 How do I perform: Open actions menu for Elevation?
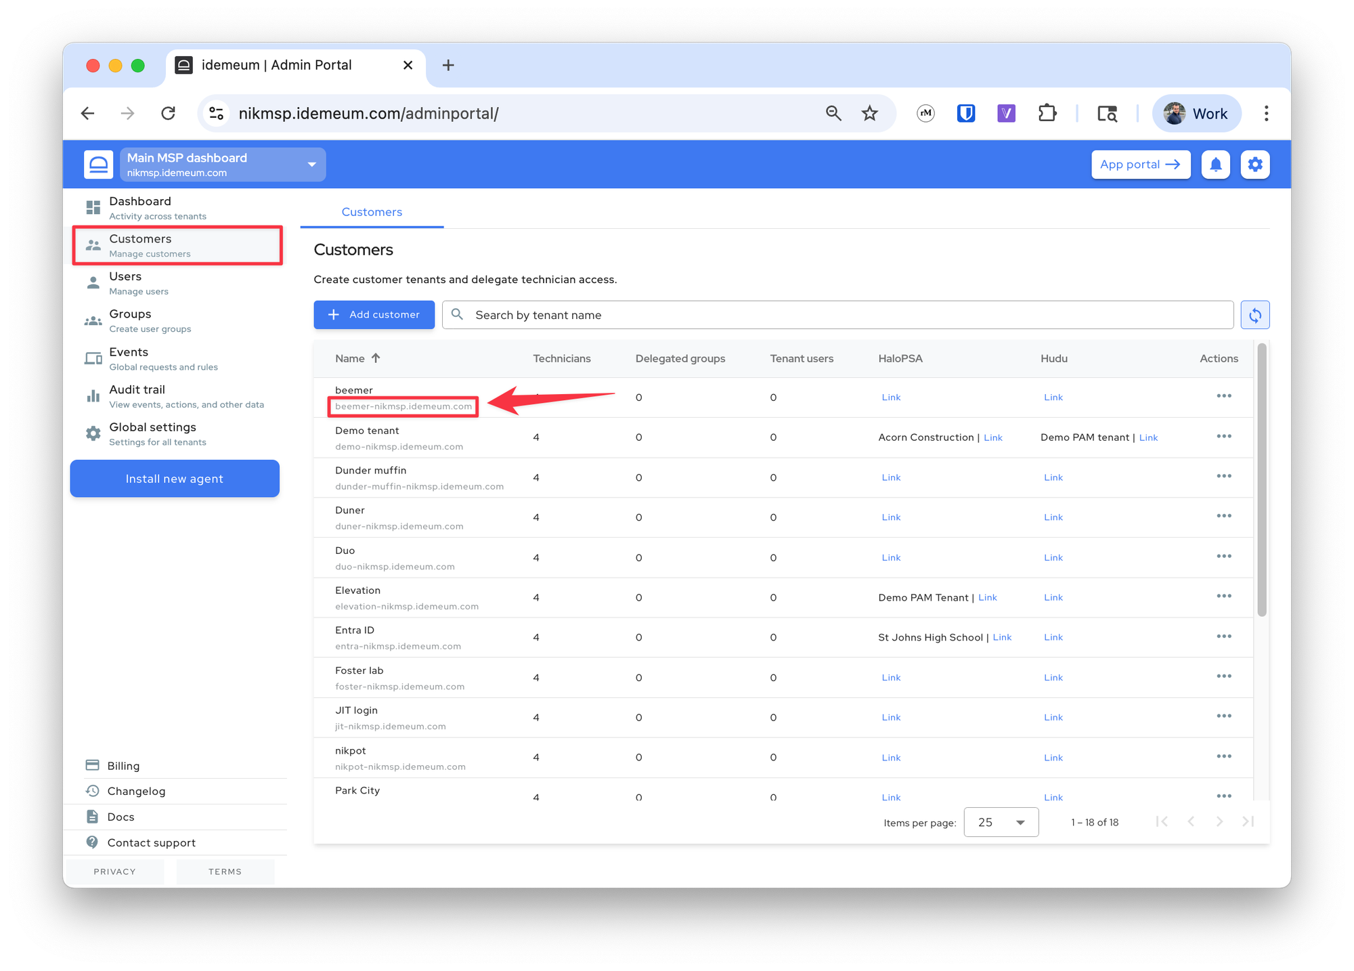tap(1223, 596)
